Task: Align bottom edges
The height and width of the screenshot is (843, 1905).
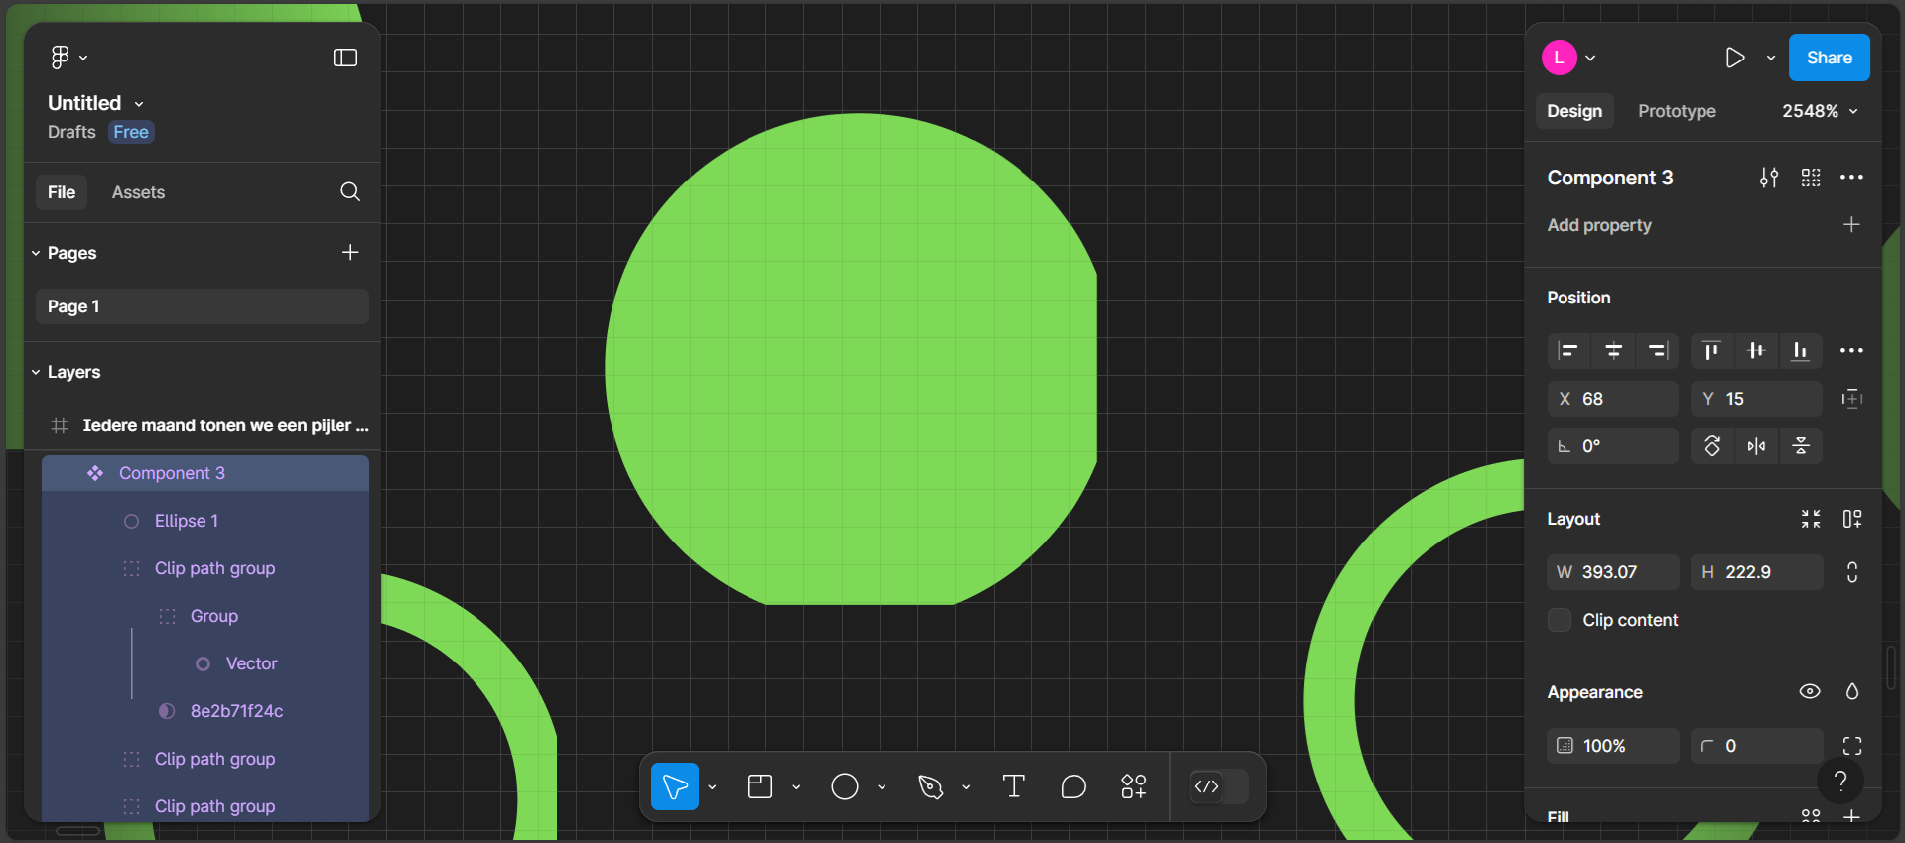Action: tap(1800, 350)
